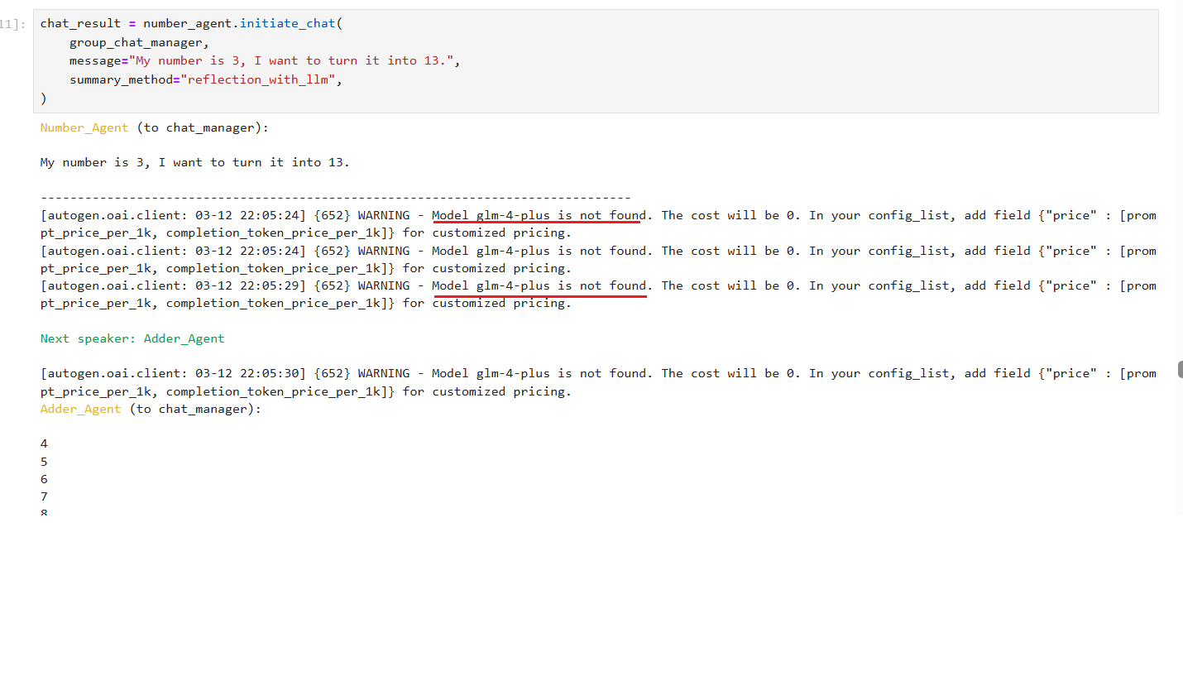Click the yellow Number_Agent label in output
Viewport: 1183px width, 676px height.
pos(84,127)
